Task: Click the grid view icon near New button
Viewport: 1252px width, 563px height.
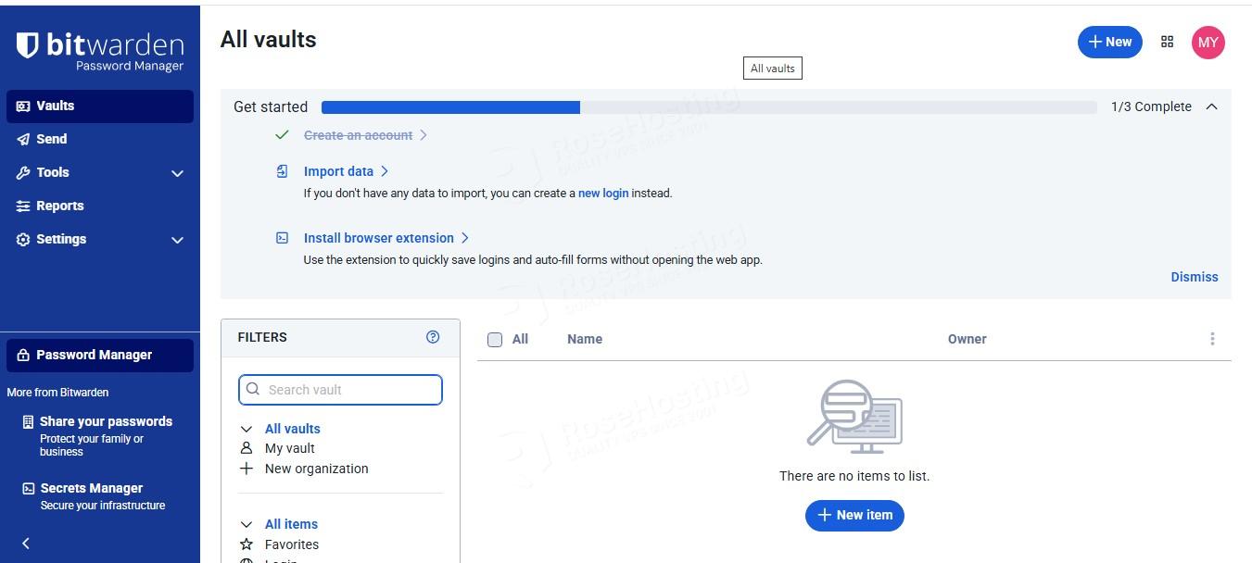Action: tap(1167, 42)
